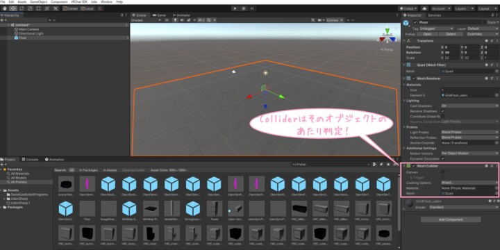Image resolution: width=500 pixels, height=250 pixels.
Task: Click the Pause button in the toolbar
Action: coord(244,8)
